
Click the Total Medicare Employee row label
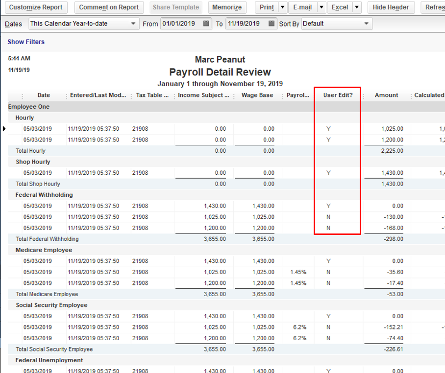coord(47,294)
